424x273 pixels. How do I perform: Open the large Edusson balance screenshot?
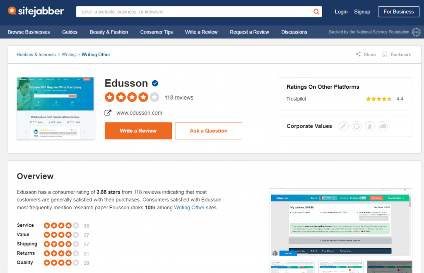pos(341,223)
